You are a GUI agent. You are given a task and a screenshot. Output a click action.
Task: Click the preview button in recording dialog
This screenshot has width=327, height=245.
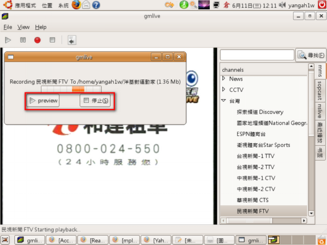pyautogui.click(x=43, y=101)
